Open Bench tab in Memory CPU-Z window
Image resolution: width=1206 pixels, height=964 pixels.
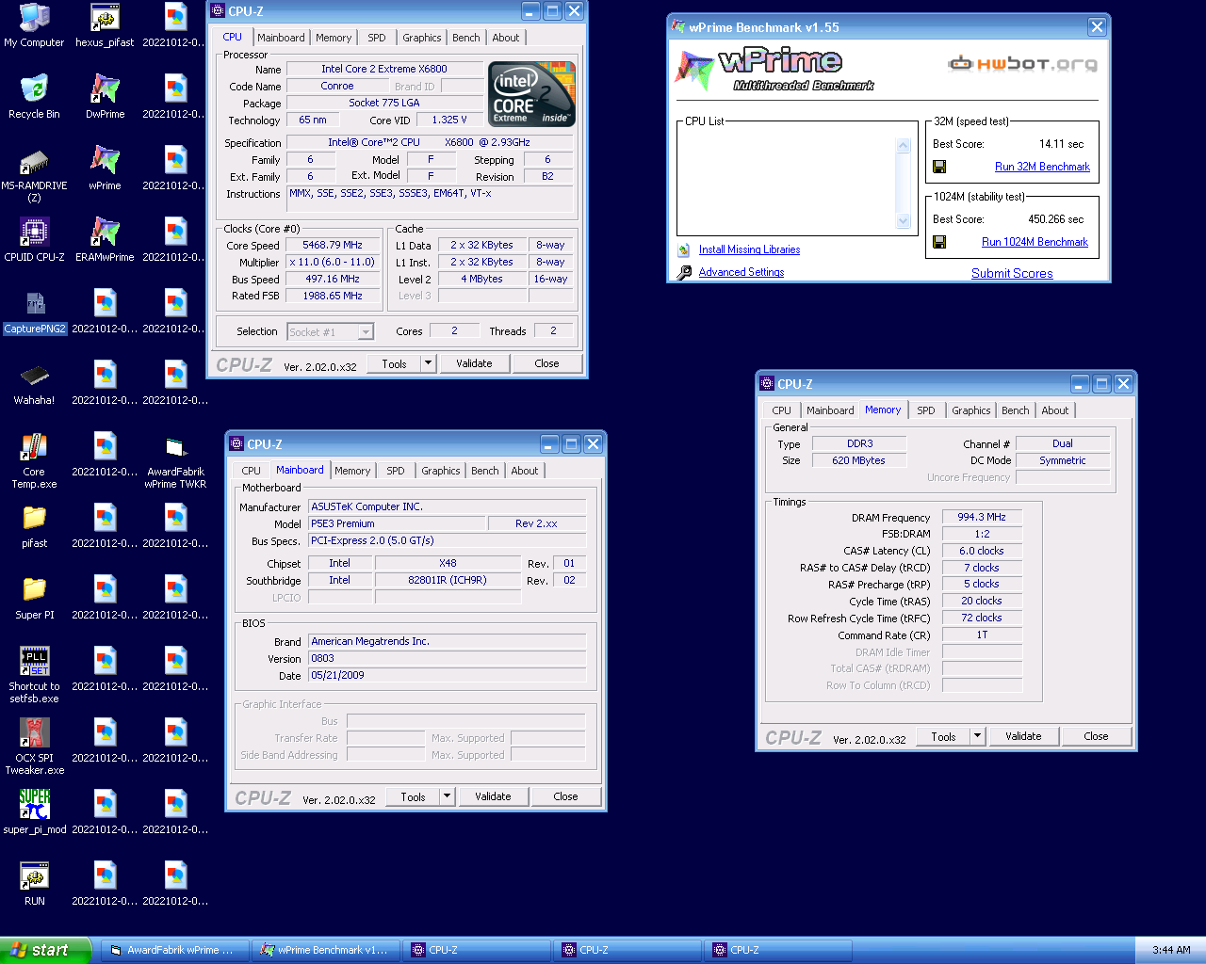click(x=1016, y=410)
